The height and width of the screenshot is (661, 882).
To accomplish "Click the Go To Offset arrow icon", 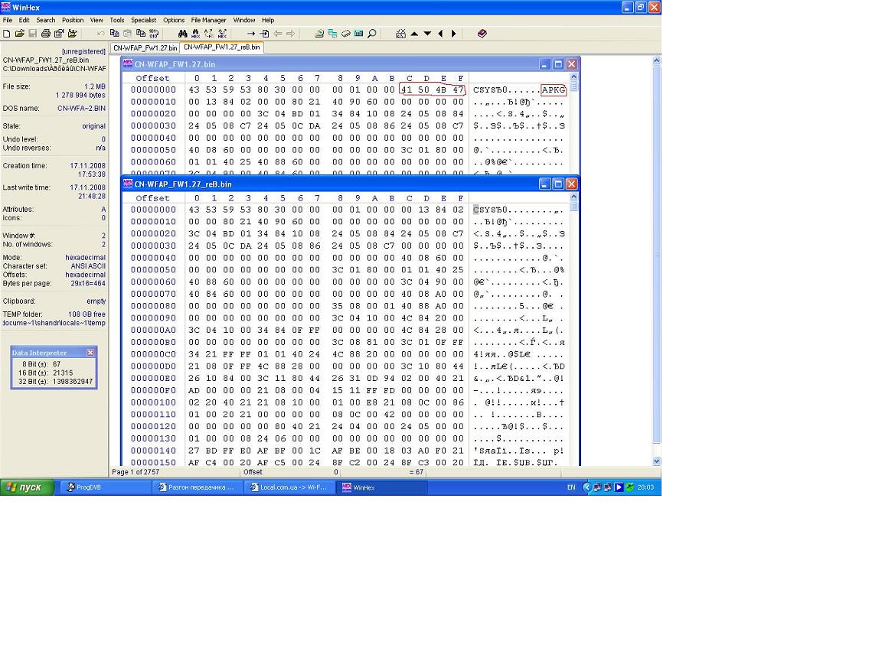I will click(x=251, y=34).
